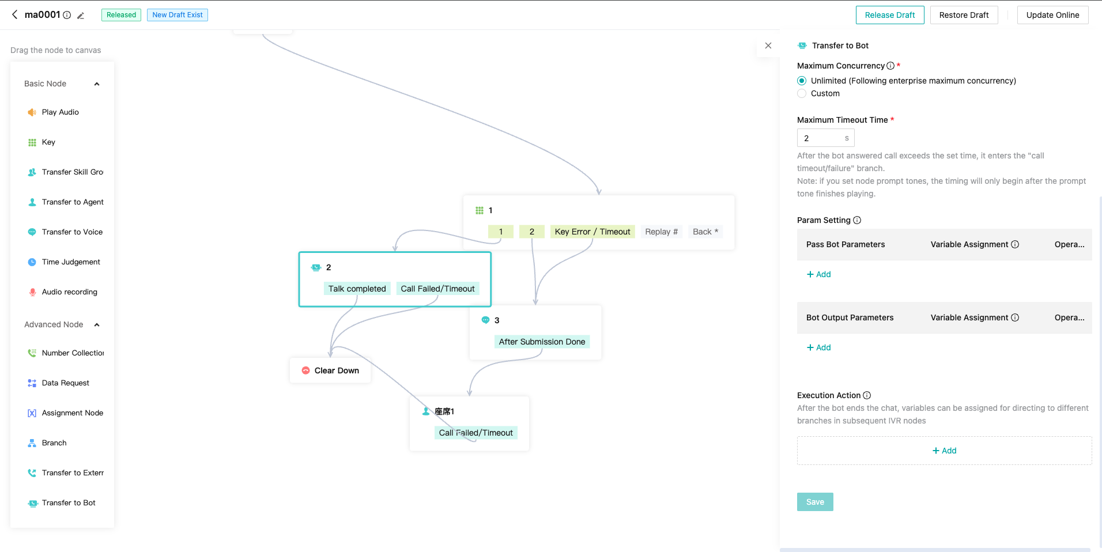Show Maximum Concurrency info tooltip
The image size is (1102, 552).
tap(890, 66)
